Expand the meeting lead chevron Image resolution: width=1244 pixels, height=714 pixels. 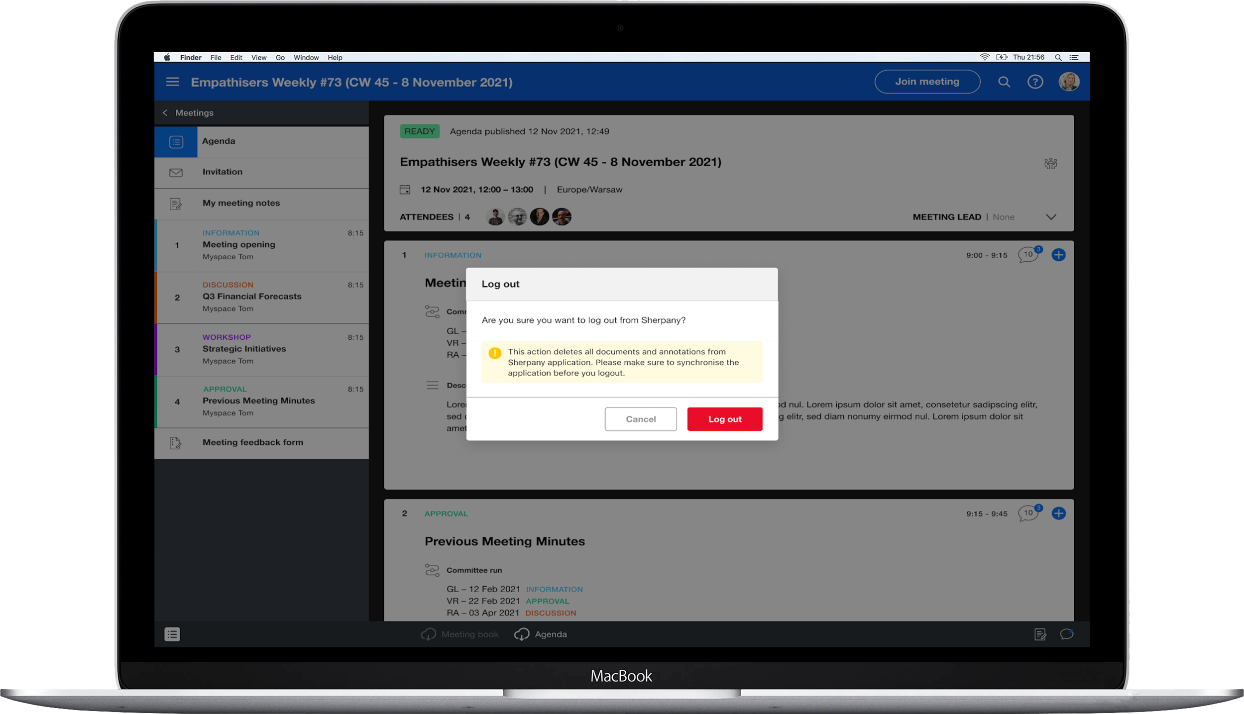(x=1051, y=217)
